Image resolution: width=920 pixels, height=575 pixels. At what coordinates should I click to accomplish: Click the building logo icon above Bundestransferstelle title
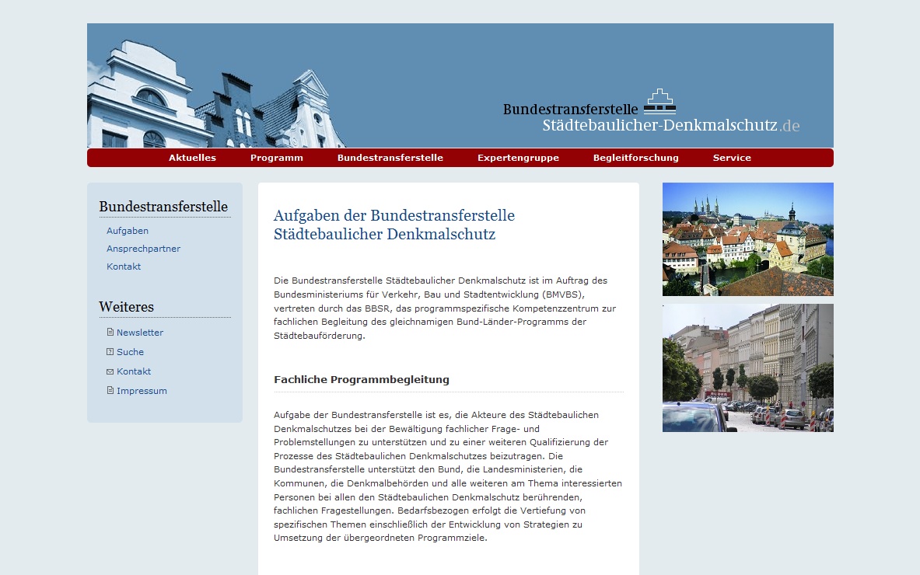click(x=660, y=102)
